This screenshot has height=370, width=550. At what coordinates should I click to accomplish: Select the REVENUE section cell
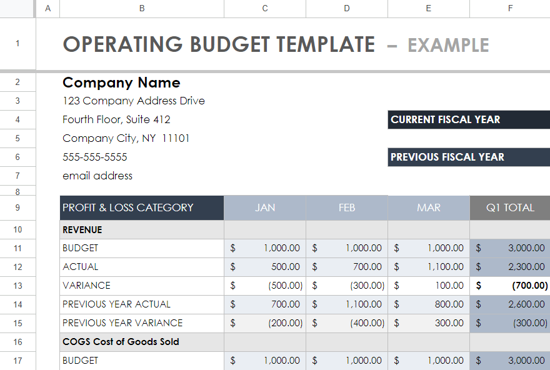[x=142, y=230]
